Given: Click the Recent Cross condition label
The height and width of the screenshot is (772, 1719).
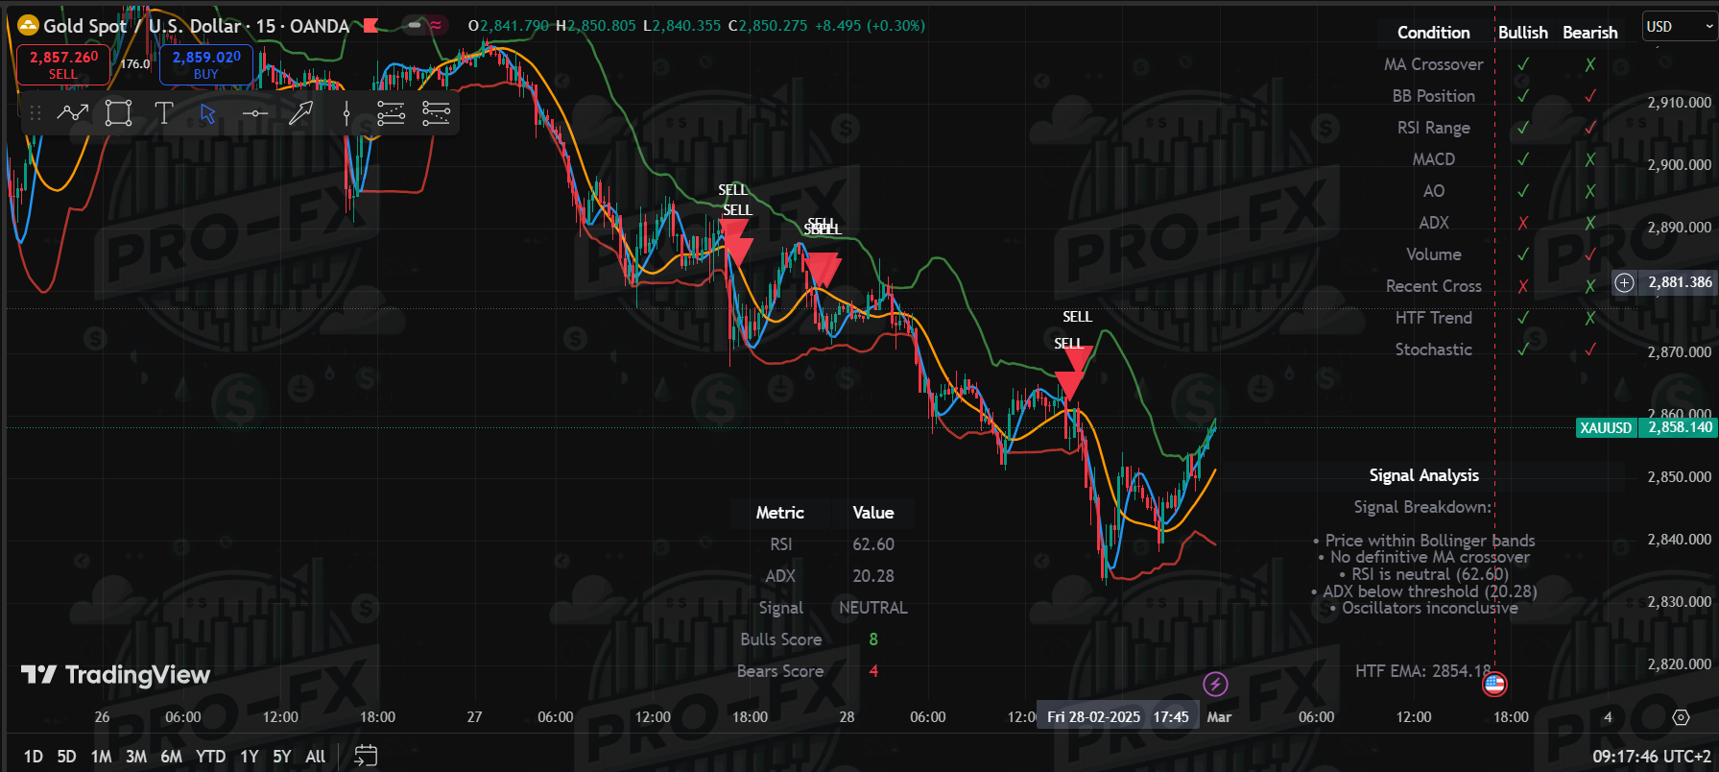Looking at the screenshot, I should [x=1433, y=286].
